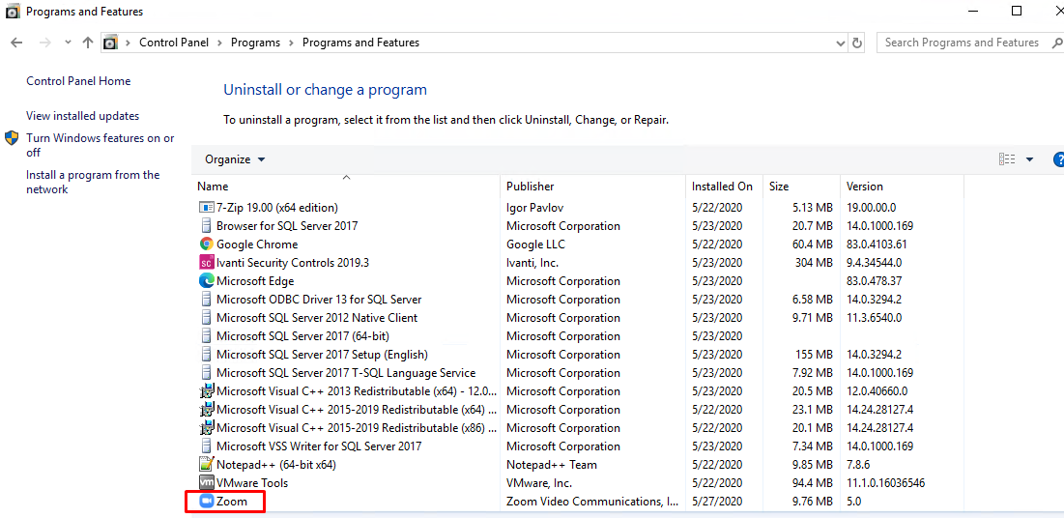
Task: Click the Microsoft Edge icon
Action: tap(206, 280)
